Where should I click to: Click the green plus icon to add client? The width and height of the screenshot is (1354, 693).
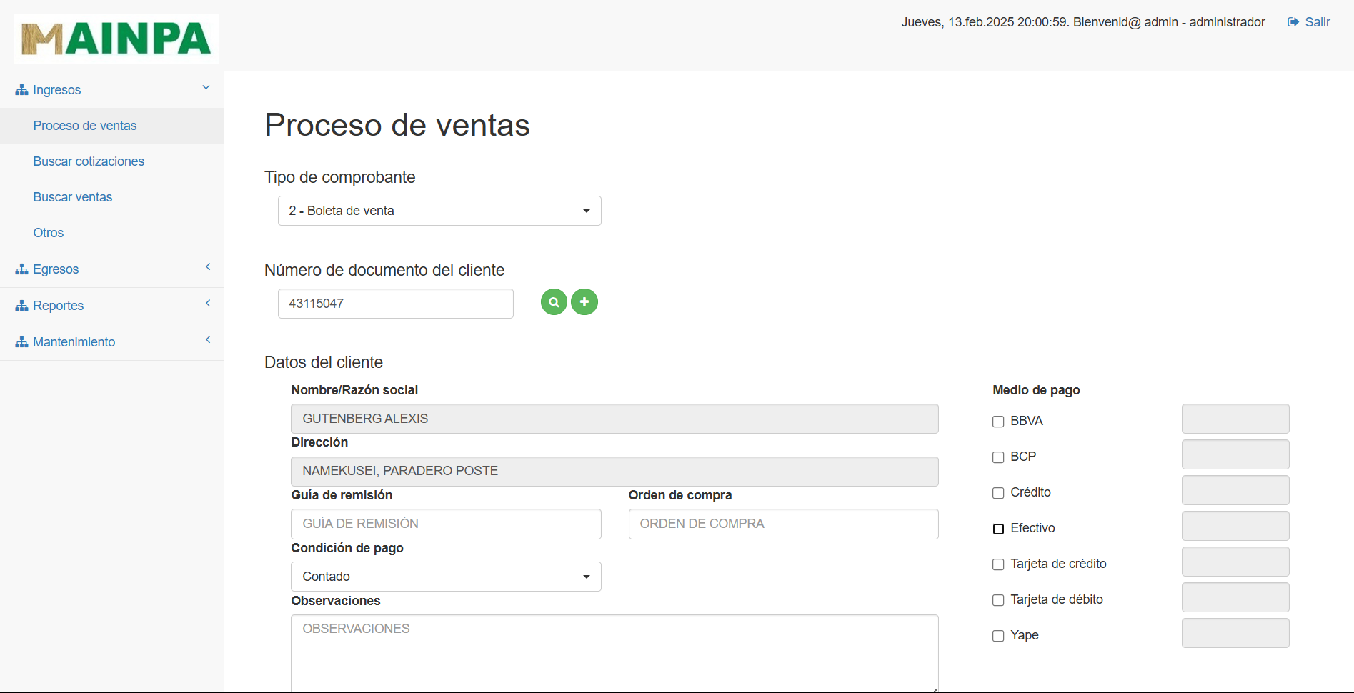(584, 302)
